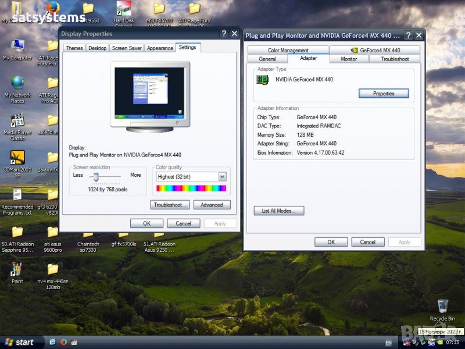
Task: Click the List All Modes button
Action: (279, 211)
